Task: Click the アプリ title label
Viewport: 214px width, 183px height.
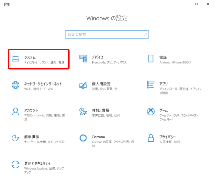Action: (164, 84)
